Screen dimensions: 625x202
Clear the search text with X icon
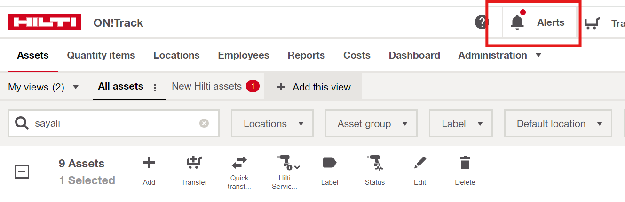click(204, 123)
